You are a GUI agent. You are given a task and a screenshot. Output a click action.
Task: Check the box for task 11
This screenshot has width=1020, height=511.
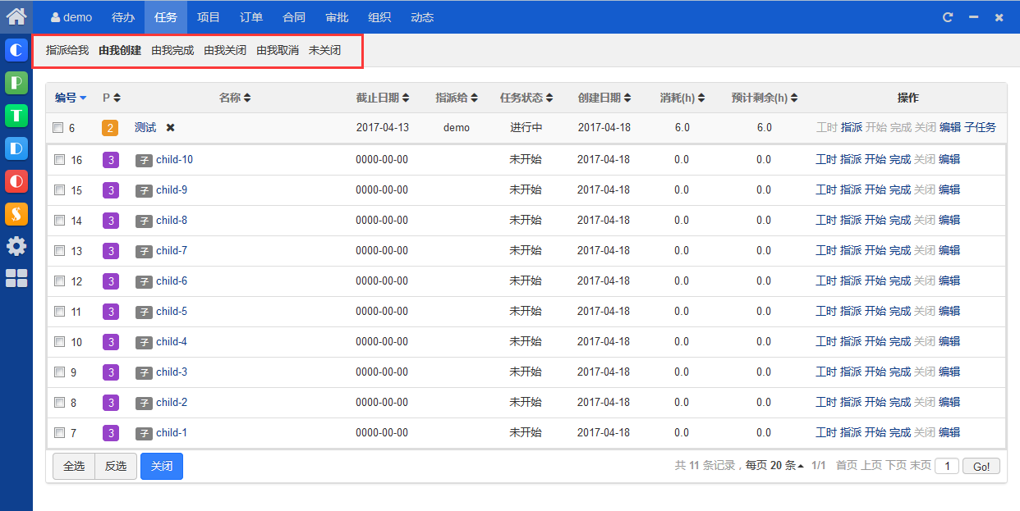pyautogui.click(x=59, y=312)
